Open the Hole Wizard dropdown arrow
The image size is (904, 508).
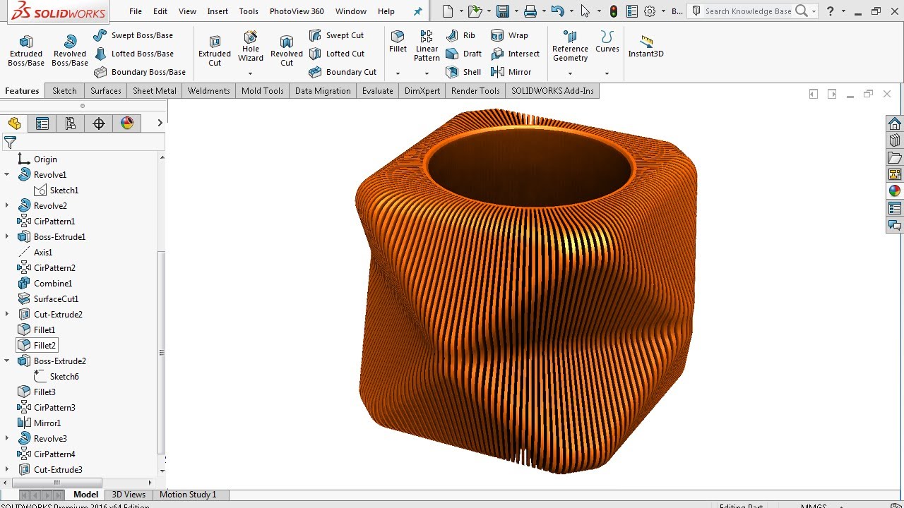pyautogui.click(x=250, y=73)
